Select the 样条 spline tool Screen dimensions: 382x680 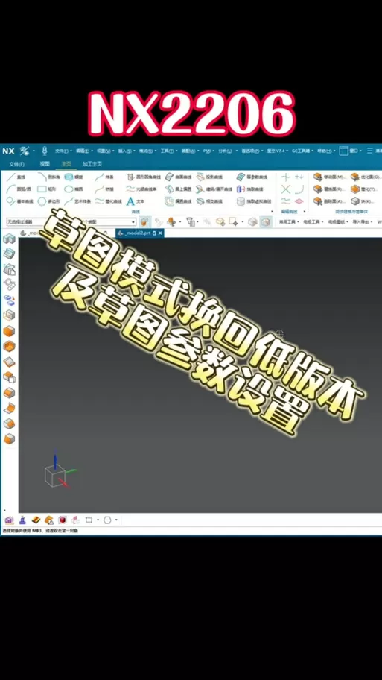click(x=105, y=177)
